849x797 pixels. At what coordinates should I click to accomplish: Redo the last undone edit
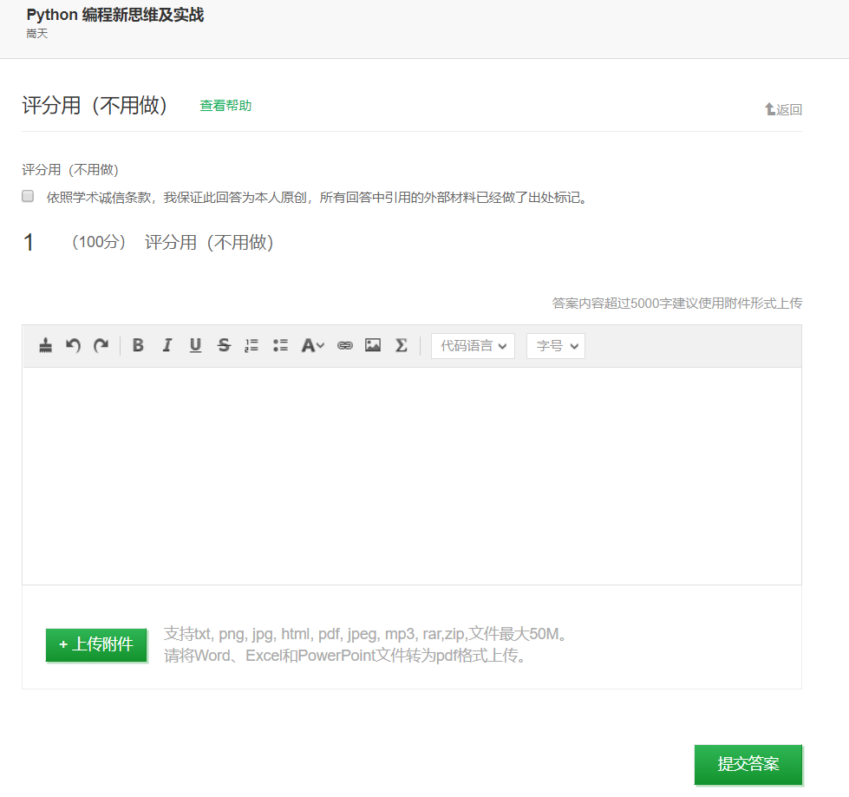101,345
